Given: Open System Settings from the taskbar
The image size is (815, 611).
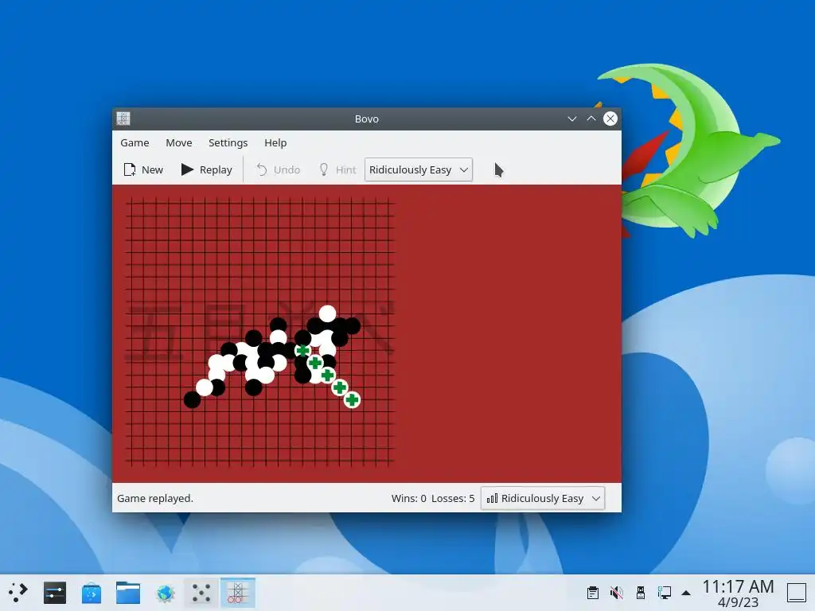Looking at the screenshot, I should click(x=55, y=592).
